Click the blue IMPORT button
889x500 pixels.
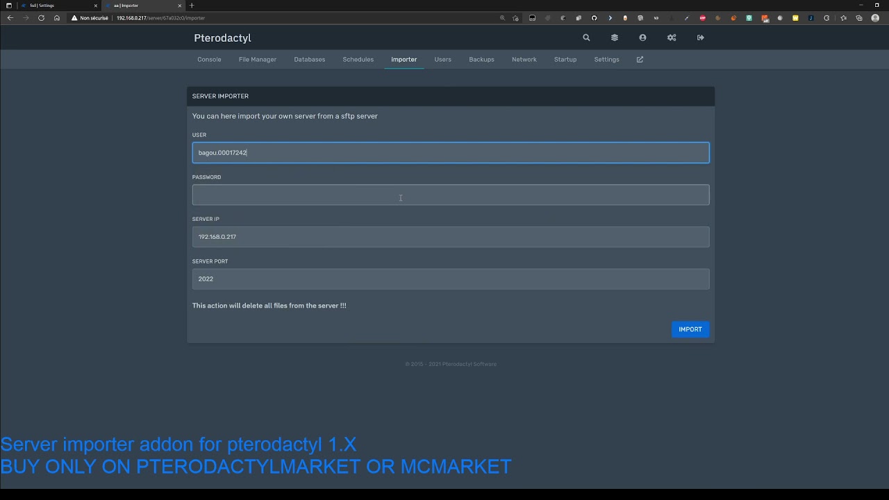click(690, 329)
